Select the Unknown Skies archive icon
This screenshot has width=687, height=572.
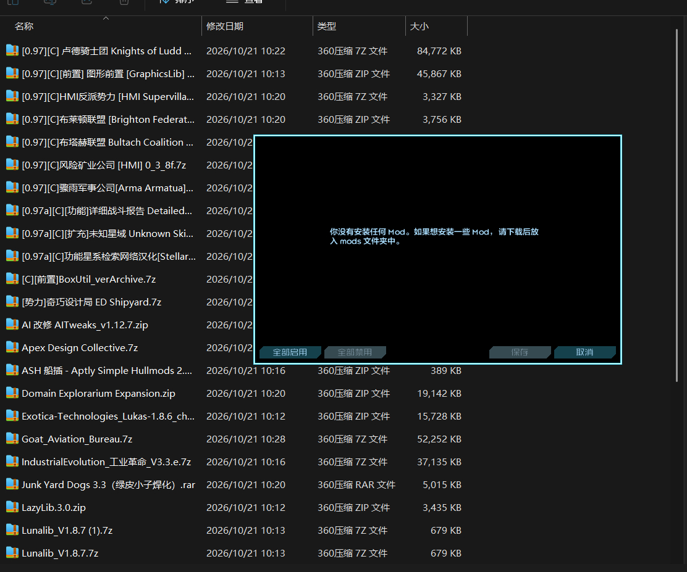coord(12,233)
